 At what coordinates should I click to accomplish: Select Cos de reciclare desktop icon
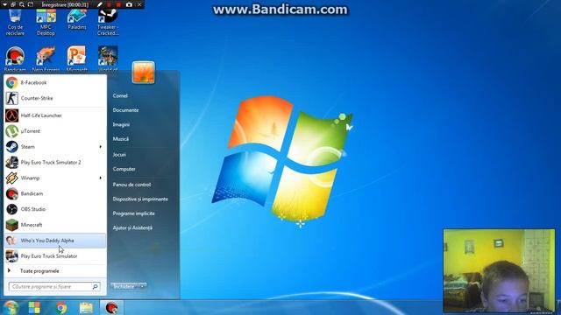coord(15,22)
